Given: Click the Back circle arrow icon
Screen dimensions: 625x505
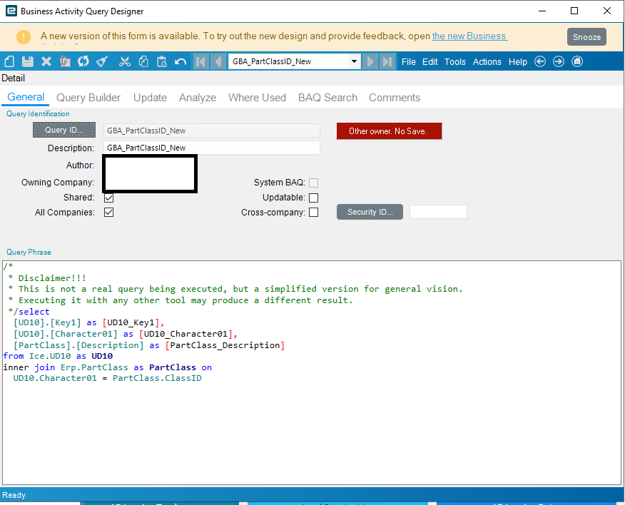Looking at the screenshot, I should pos(540,61).
